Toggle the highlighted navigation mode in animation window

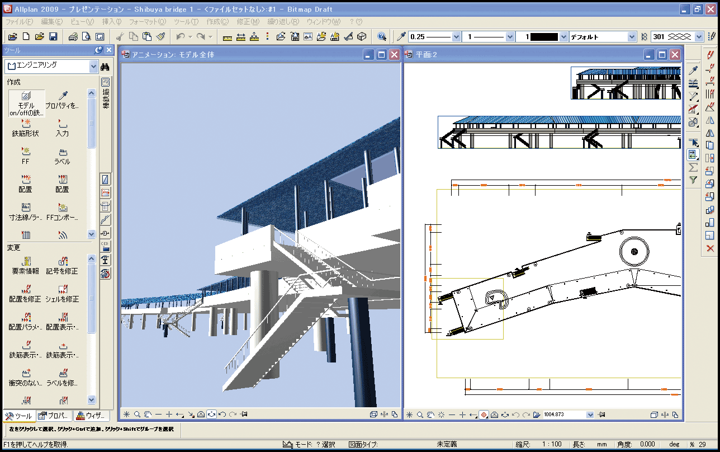click(211, 415)
